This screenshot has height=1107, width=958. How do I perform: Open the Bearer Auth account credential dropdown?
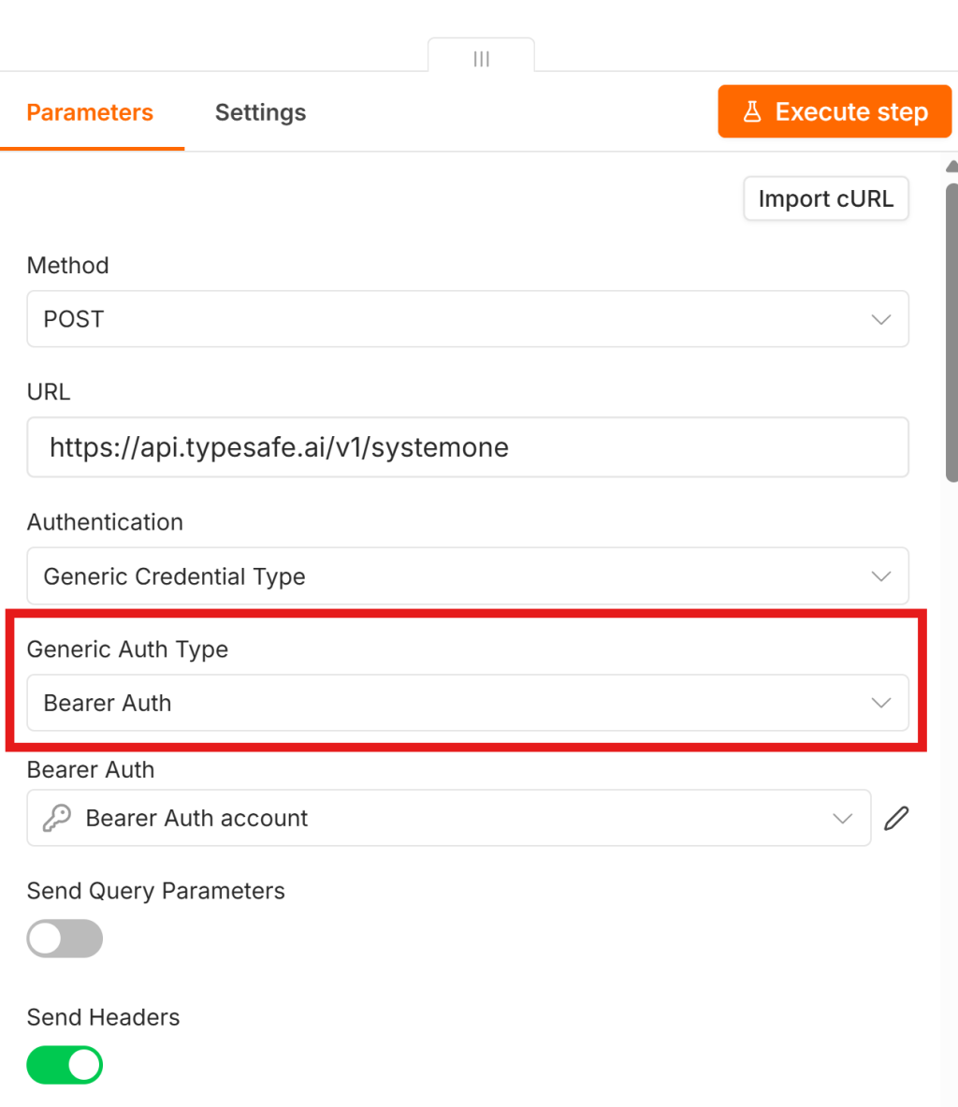(449, 818)
